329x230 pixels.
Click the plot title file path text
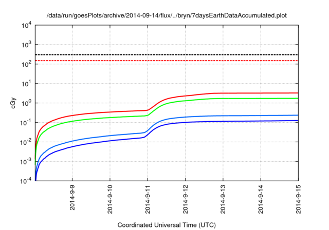pyautogui.click(x=167, y=15)
